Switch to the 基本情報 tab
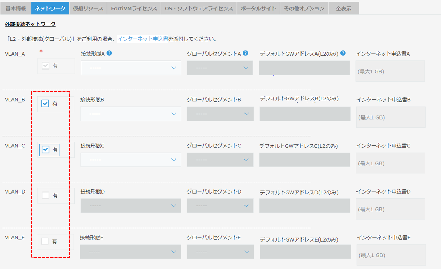 16,8
